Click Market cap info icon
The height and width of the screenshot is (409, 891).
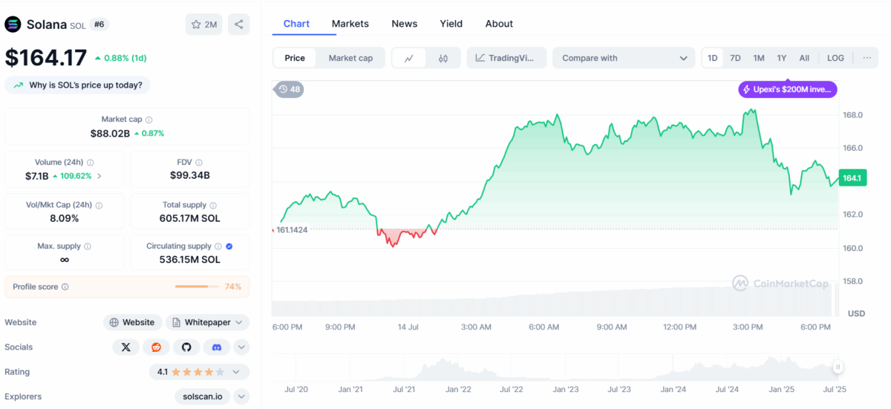[149, 120]
